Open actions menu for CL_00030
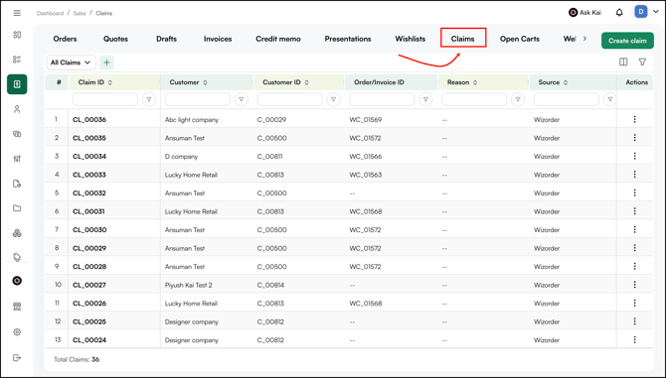 [x=634, y=229]
